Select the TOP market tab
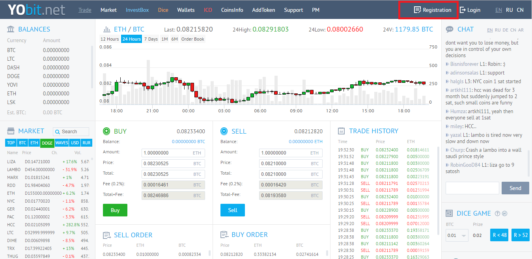Screen dimensions: 532x259 [11, 143]
